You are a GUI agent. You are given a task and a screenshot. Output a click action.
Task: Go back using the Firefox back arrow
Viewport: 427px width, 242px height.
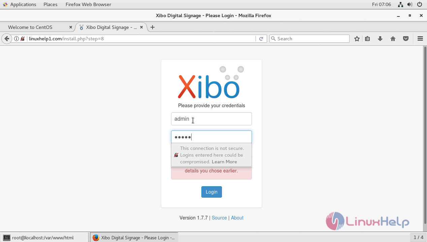coord(7,39)
